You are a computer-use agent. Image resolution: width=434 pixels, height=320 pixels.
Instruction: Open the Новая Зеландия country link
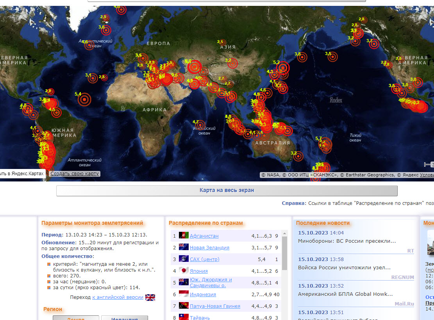coord(209,247)
